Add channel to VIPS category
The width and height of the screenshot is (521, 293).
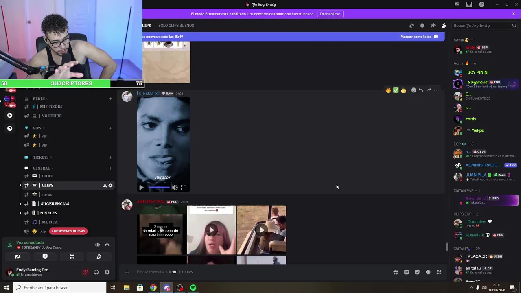110,128
